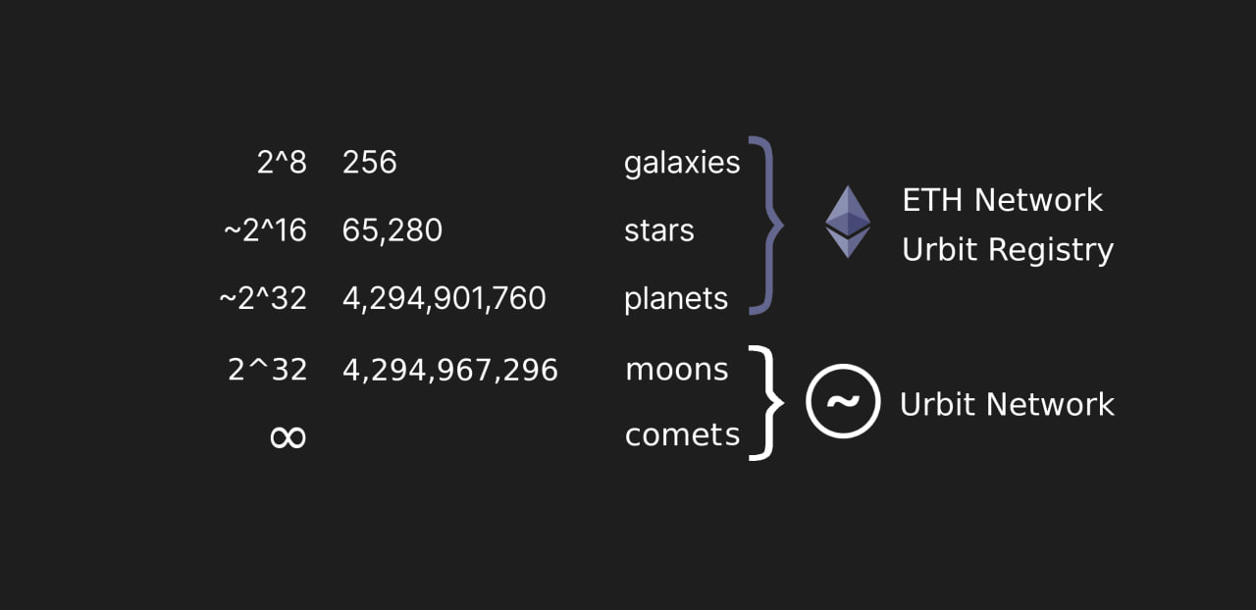This screenshot has height=610, width=1256.
Task: Click the number 4,294,967,296
Action: coord(450,370)
